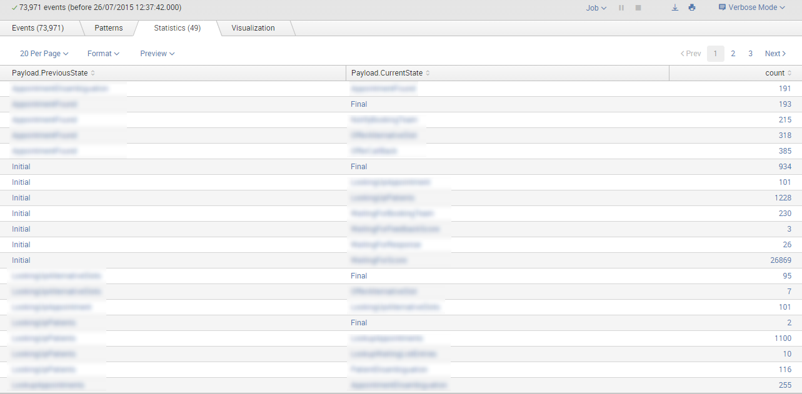Click the count value 26869
The width and height of the screenshot is (802, 394).
coord(780,260)
